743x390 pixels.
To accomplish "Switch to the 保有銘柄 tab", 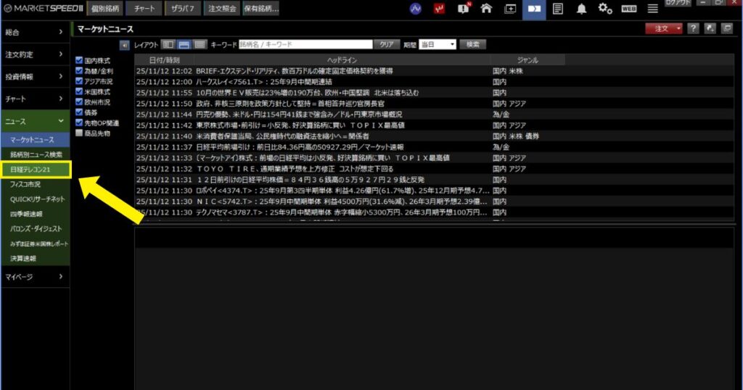I will 261,9.
